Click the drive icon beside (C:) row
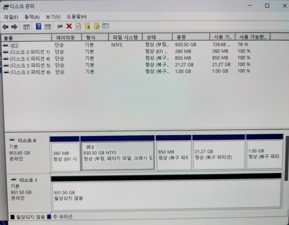The image size is (289, 225). (6, 45)
